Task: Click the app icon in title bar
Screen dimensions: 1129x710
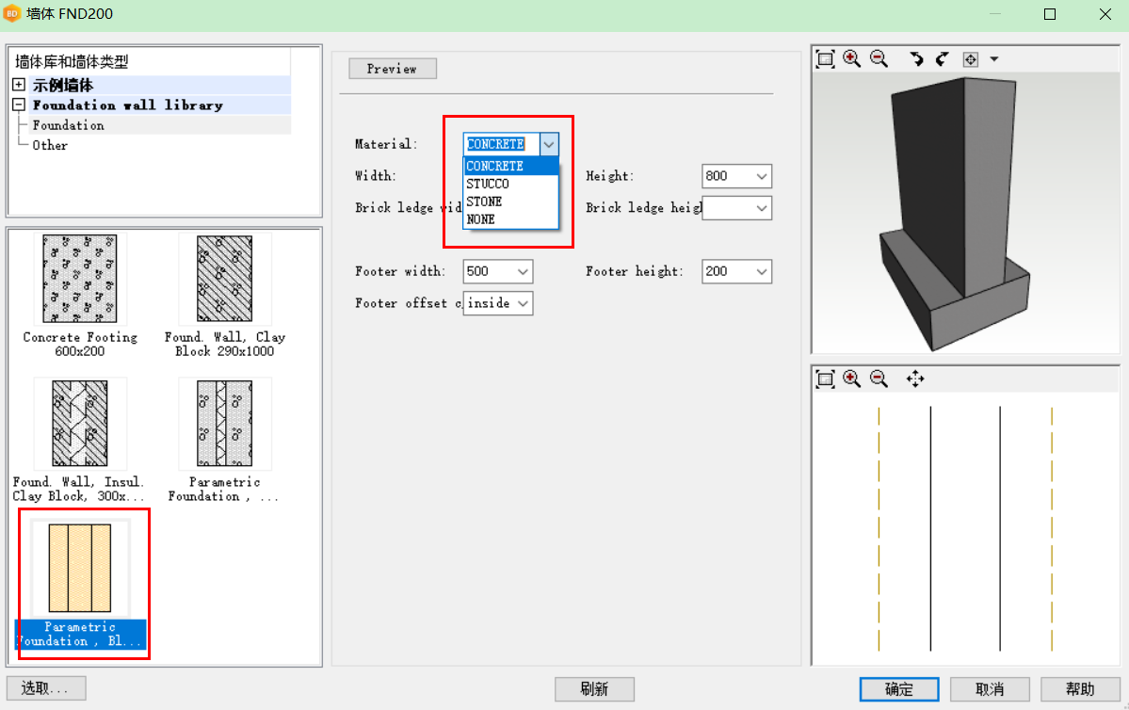Action: click(x=13, y=14)
